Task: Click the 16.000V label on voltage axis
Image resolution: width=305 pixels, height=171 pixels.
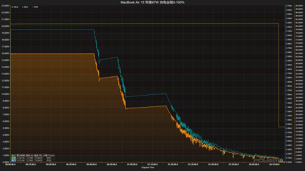Action: pyautogui.click(x=5, y=53)
